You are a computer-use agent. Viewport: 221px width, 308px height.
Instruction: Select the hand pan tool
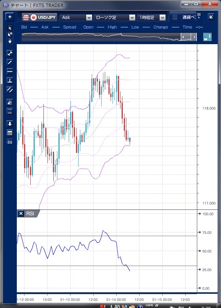10,41
